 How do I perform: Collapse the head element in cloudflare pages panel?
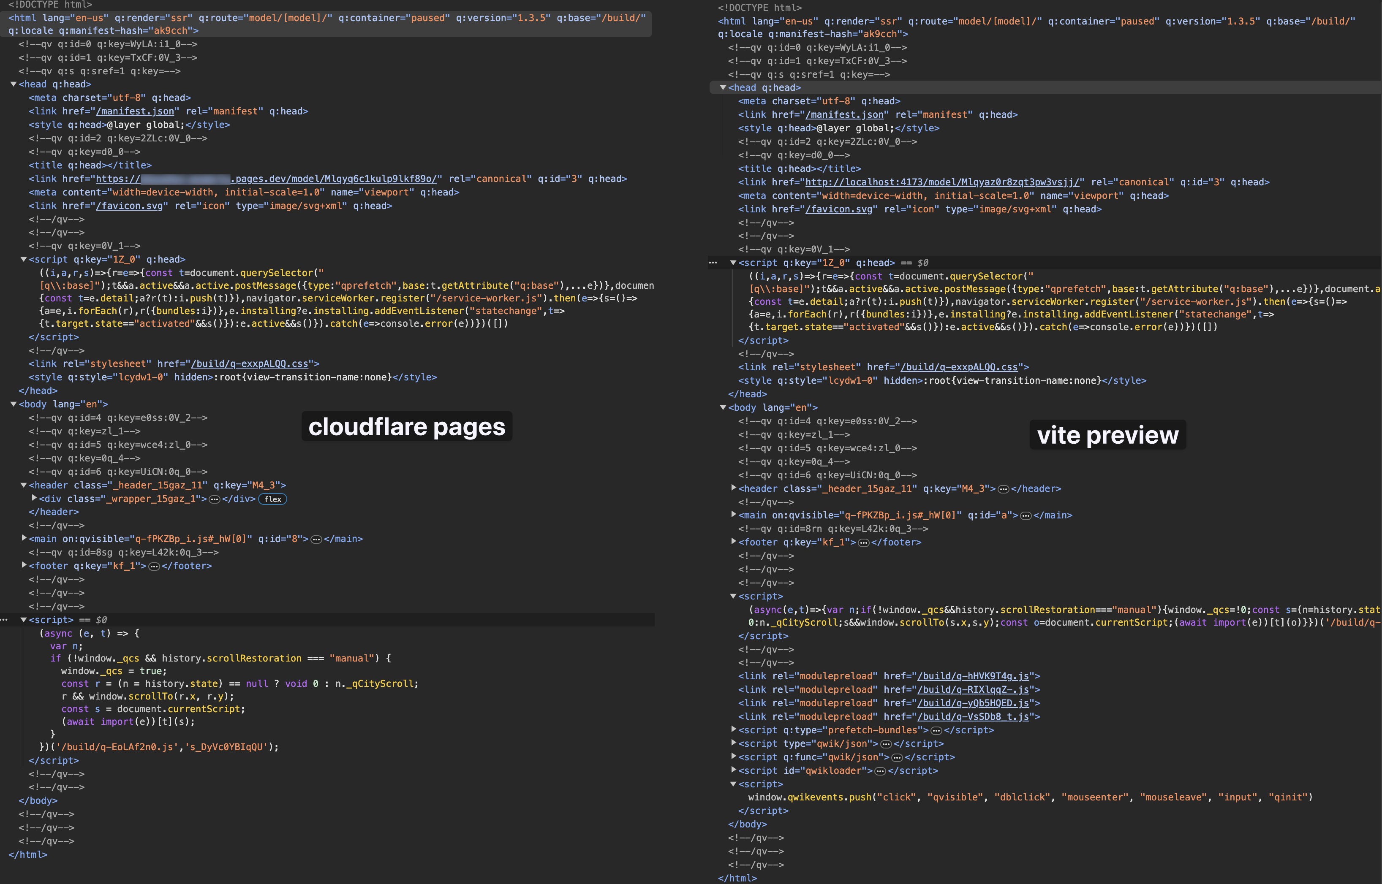(x=13, y=84)
